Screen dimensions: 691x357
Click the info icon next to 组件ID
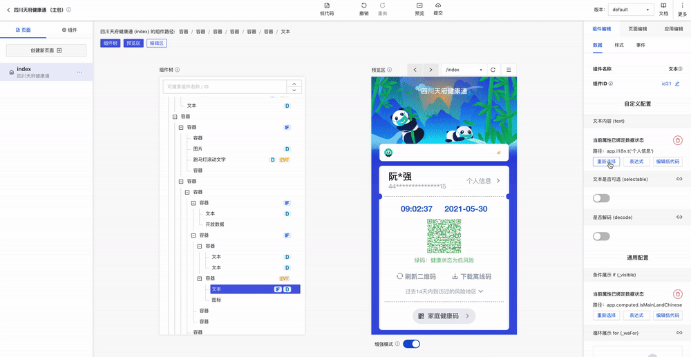[x=611, y=83]
